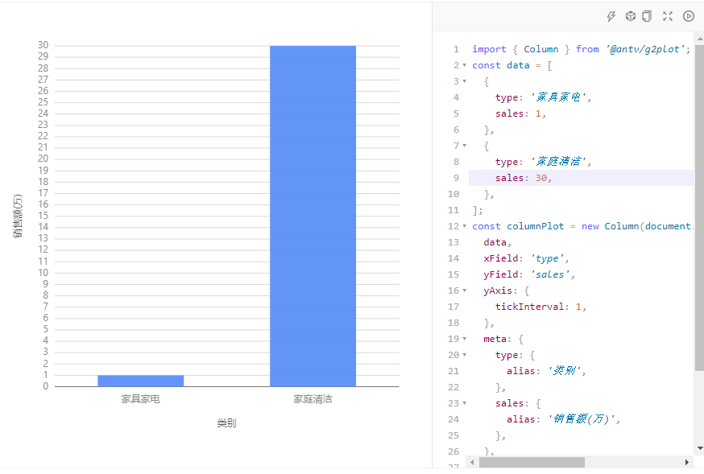Click line number 14 in the gutter
This screenshot has width=704, height=474.
453,258
